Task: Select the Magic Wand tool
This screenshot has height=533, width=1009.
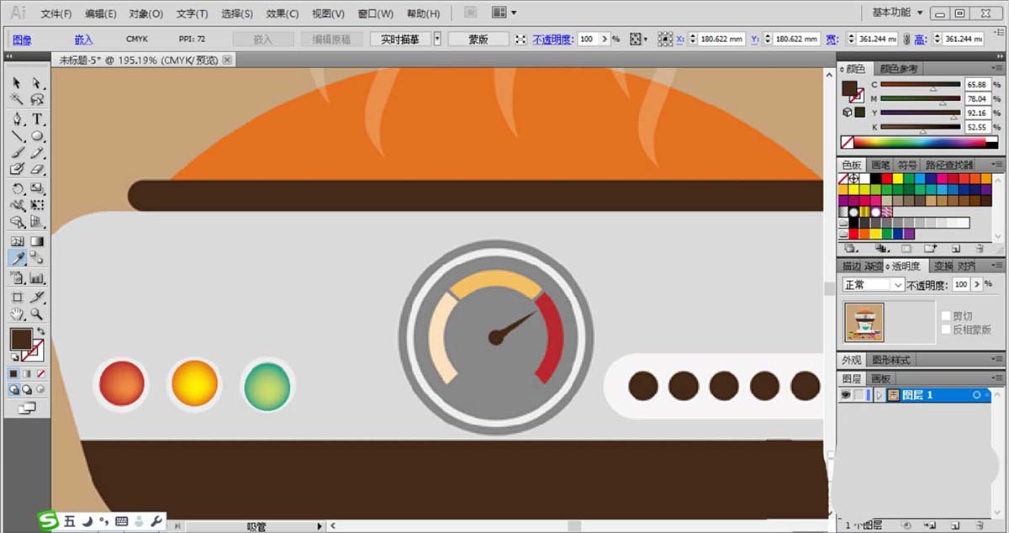Action: coord(17,100)
